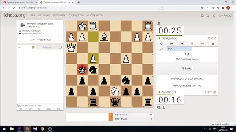236x132 pixels.
Task: Open Windows Start menu
Action: [x=4, y=129]
